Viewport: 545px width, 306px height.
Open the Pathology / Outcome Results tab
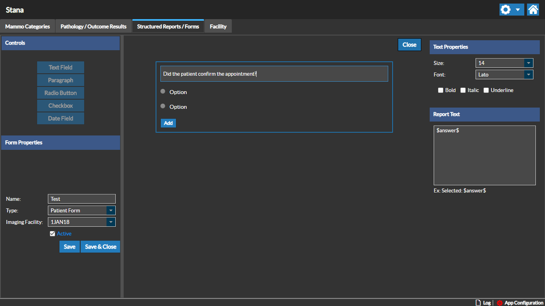coord(93,27)
